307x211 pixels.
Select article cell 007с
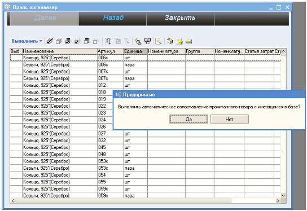coord(111,78)
